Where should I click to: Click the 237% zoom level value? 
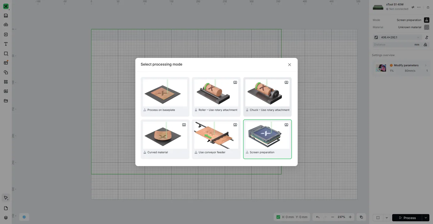[341, 217]
